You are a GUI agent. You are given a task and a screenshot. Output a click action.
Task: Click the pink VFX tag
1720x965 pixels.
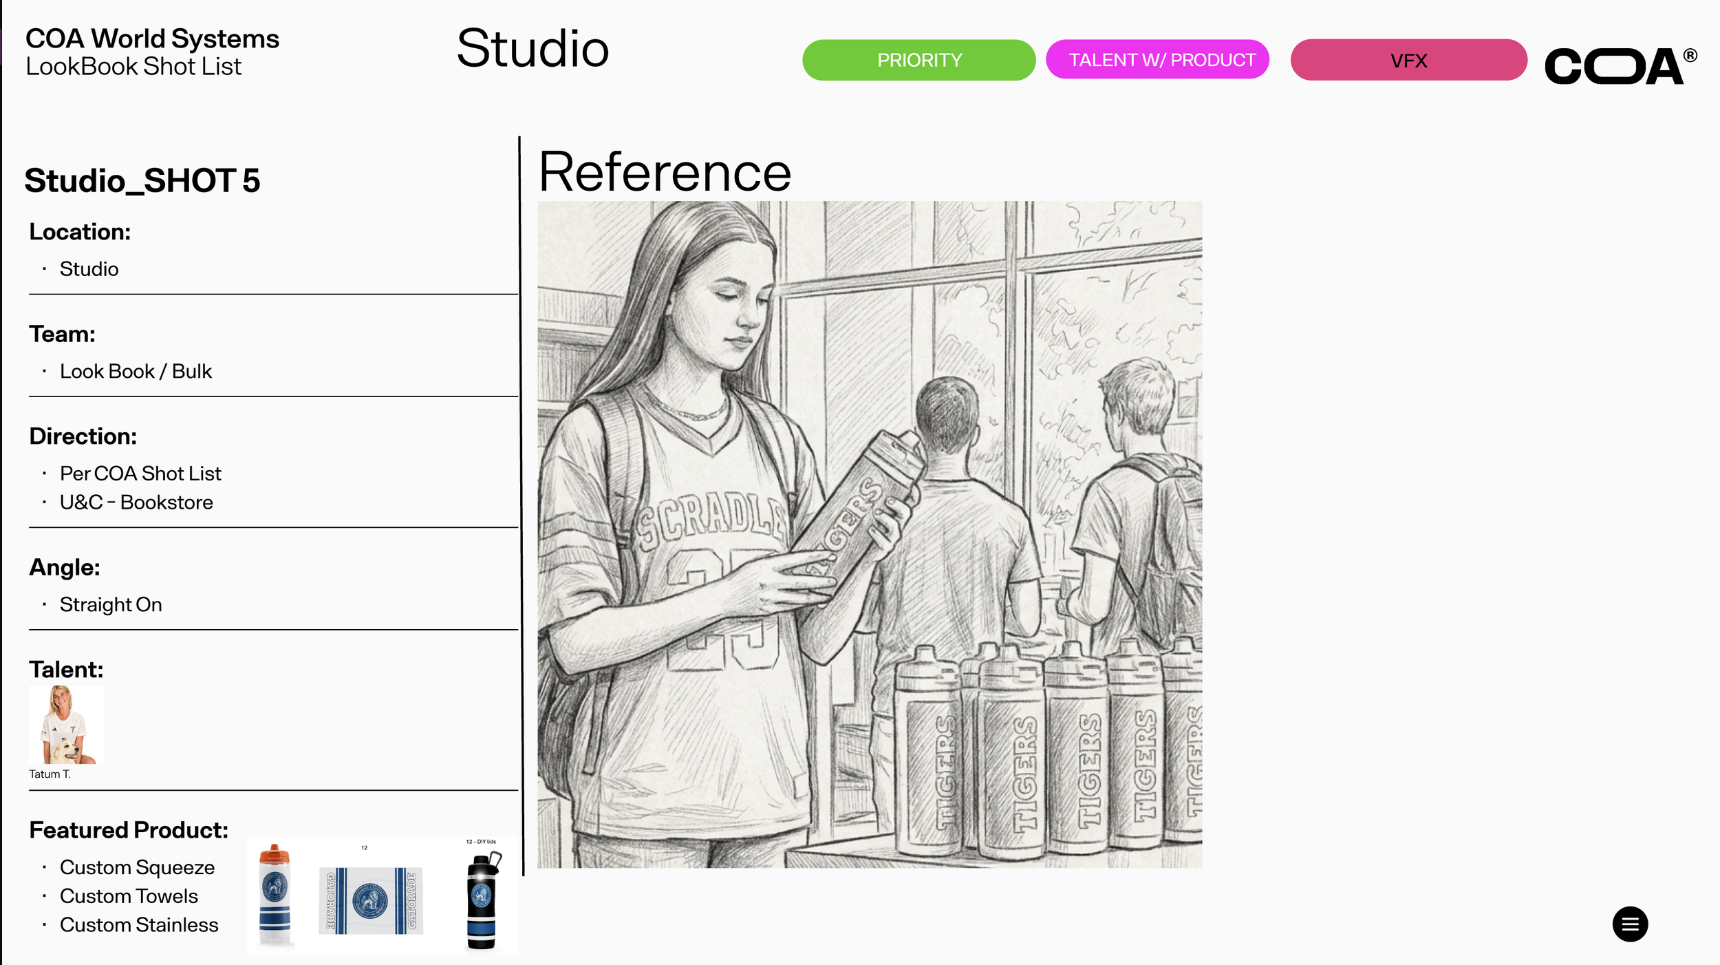pos(1408,60)
